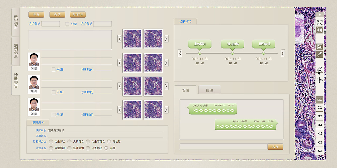The width and height of the screenshot is (337, 168).
Task: Open the 数字切片 side tab
Action: [16, 22]
